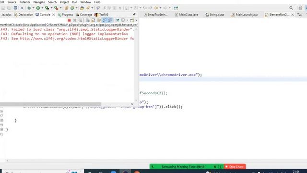
Task: Open the Refactor menu
Action: pyautogui.click(x=25, y=2)
